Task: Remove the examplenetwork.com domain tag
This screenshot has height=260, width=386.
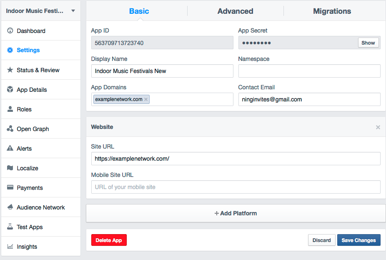Action: click(146, 99)
